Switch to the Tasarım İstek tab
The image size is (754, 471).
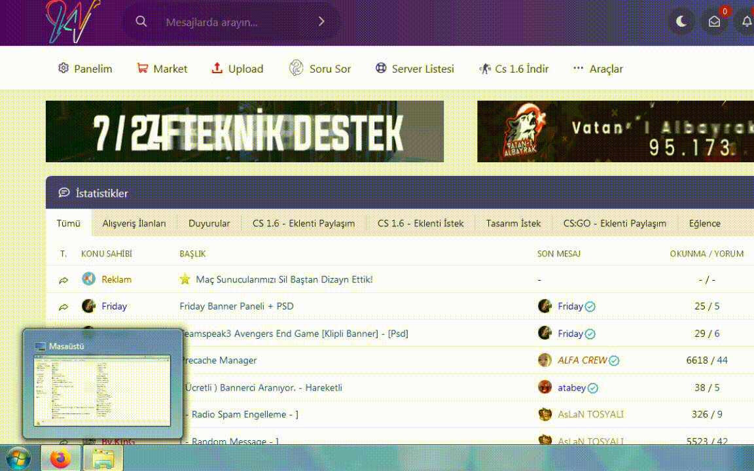click(x=514, y=223)
